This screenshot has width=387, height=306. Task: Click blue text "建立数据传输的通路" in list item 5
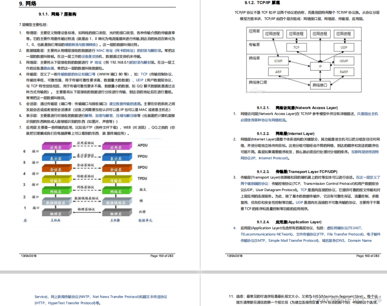[x=125, y=104]
